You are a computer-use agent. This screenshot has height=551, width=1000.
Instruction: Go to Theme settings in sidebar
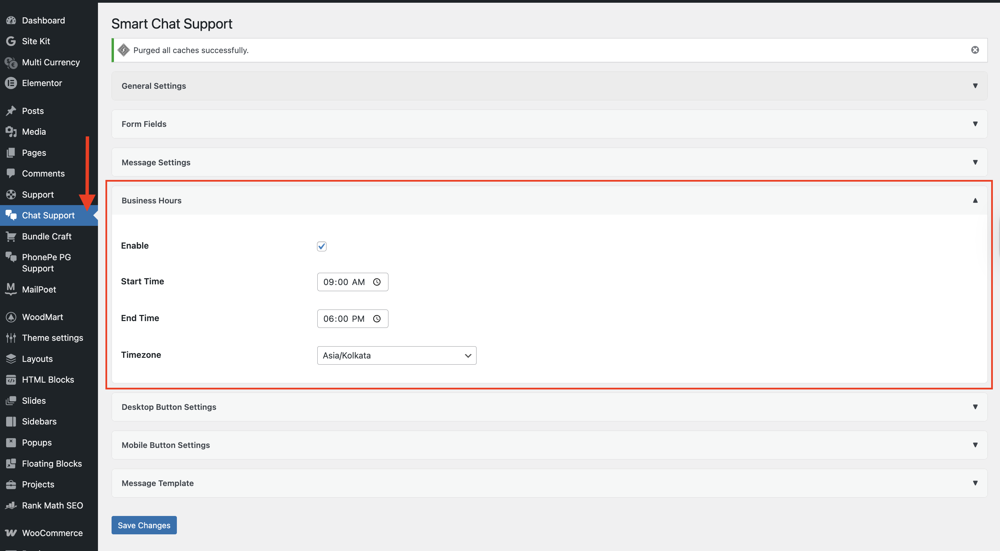pos(52,338)
